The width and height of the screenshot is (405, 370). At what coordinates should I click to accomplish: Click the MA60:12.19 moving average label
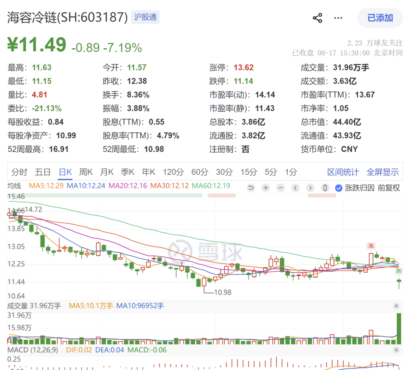tap(211, 186)
